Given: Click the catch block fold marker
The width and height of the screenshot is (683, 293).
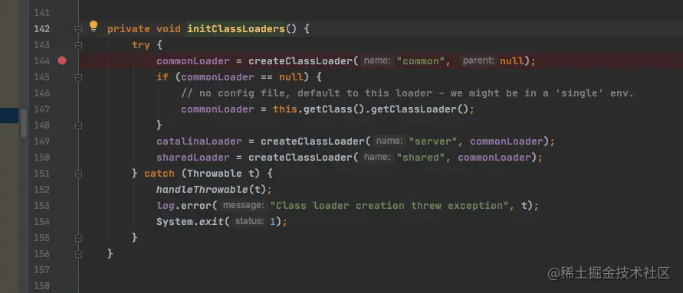Looking at the screenshot, I should tap(78, 174).
